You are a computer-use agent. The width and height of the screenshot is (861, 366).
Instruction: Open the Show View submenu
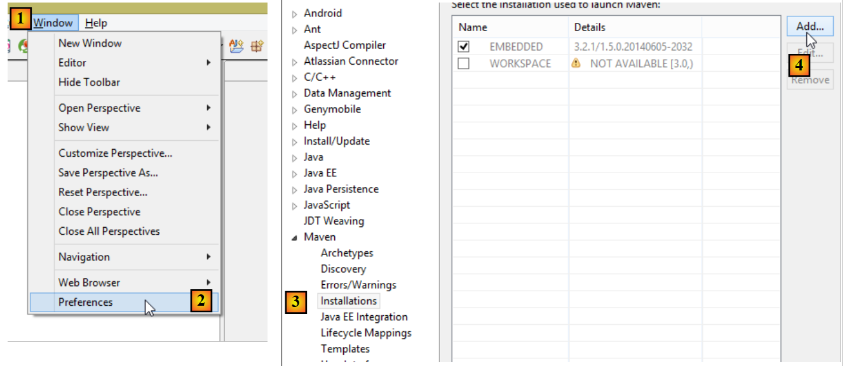(84, 127)
